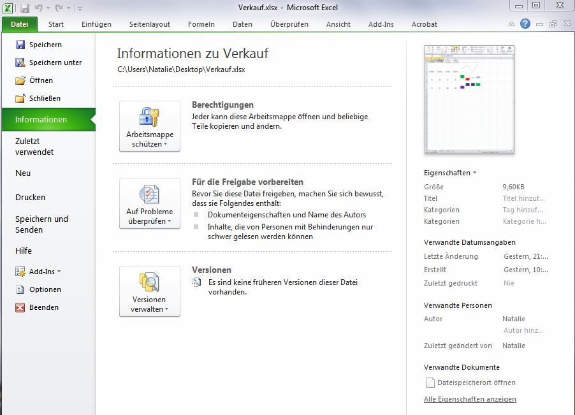The image size is (575, 415).
Task: Click the Save icon in Quick Access toolbar
Action: pyautogui.click(x=25, y=8)
